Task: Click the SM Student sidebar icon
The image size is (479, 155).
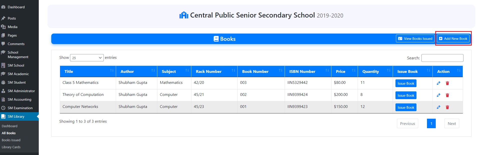Action: 3,82
